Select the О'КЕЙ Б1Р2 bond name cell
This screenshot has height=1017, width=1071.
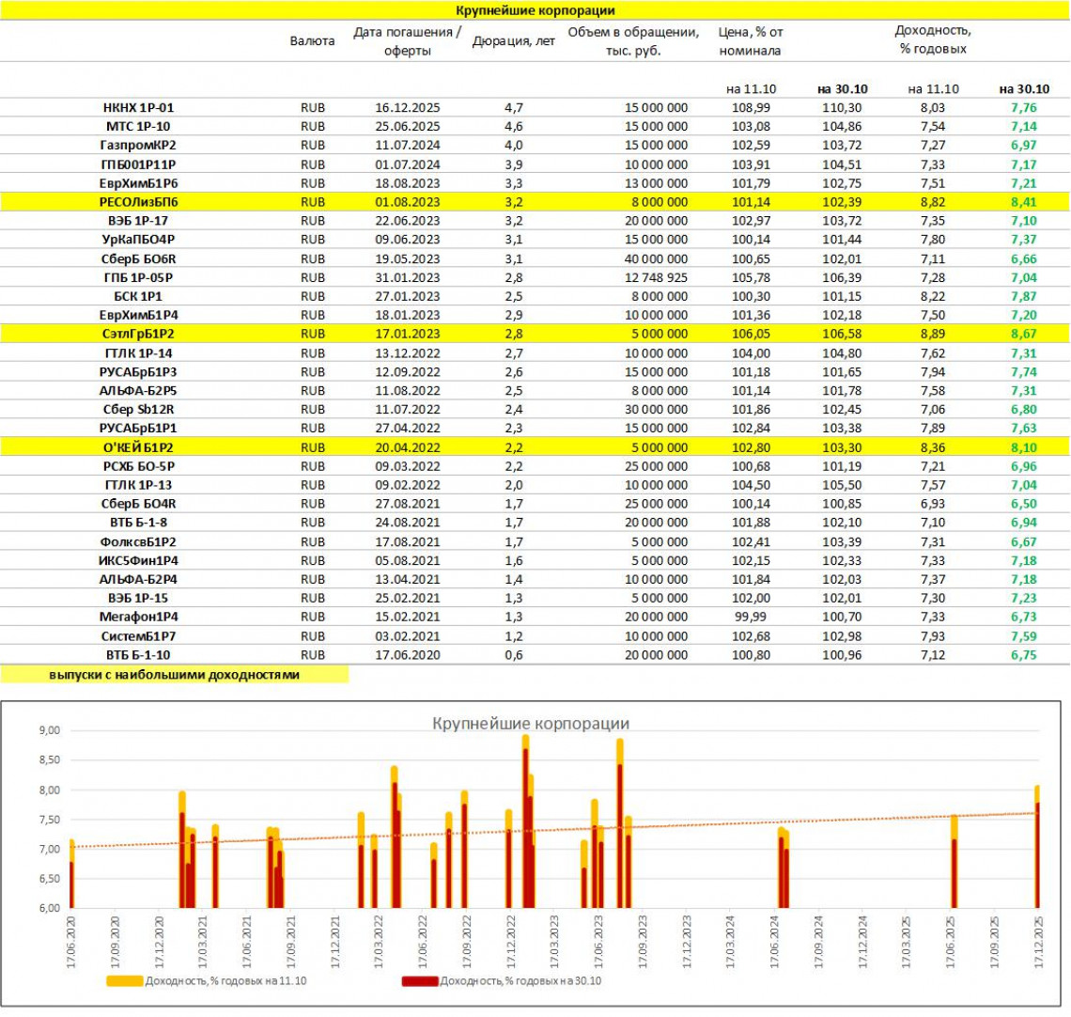(138, 447)
